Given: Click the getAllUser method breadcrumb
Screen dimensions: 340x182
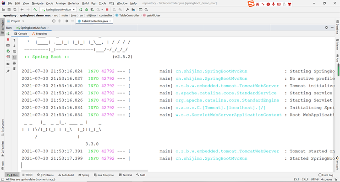Looking at the screenshot, I should pyautogui.click(x=152, y=16).
